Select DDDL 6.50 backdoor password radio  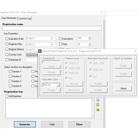pos(91,63)
